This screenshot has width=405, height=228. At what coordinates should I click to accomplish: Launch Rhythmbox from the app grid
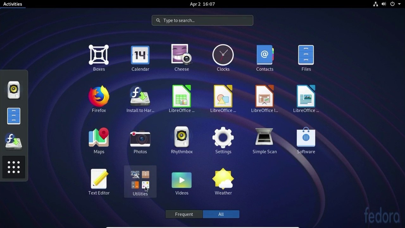click(182, 137)
